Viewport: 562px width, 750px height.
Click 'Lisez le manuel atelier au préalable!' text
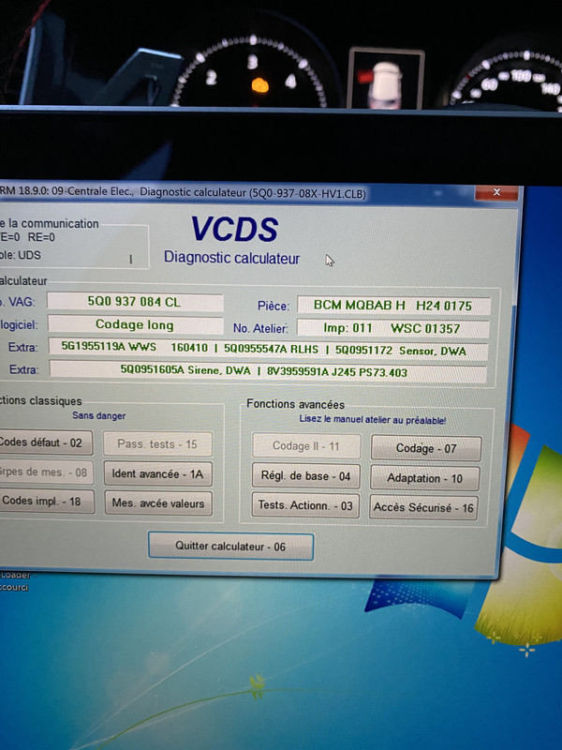coord(372,419)
